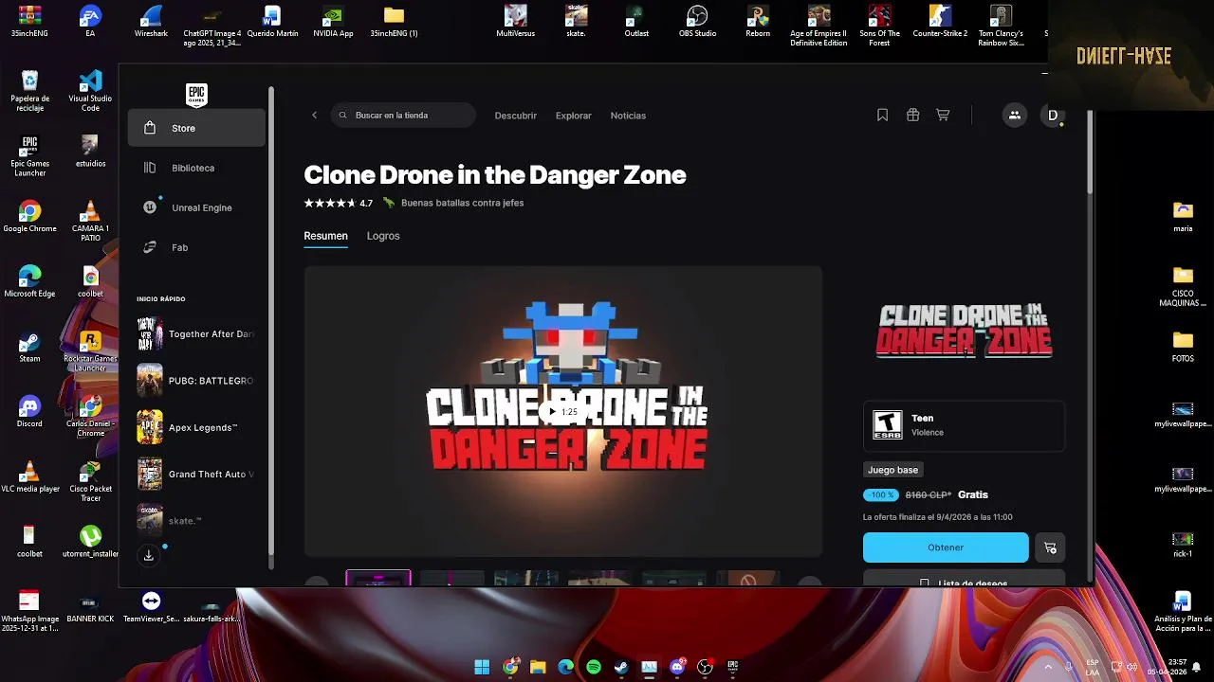Click the Juego base tag
The height and width of the screenshot is (682, 1214).
(x=893, y=470)
